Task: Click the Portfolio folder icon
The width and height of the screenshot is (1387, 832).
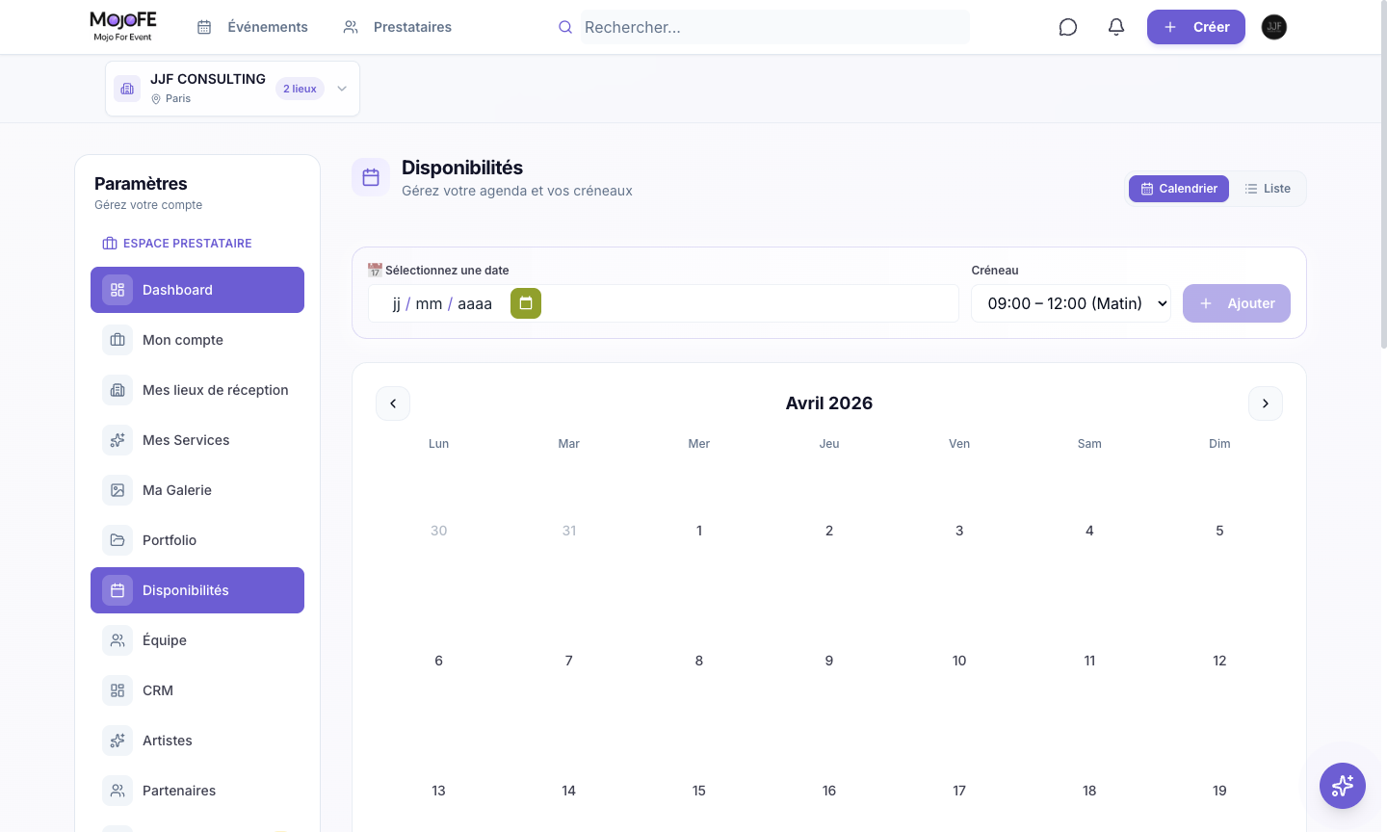Action: [x=118, y=540]
